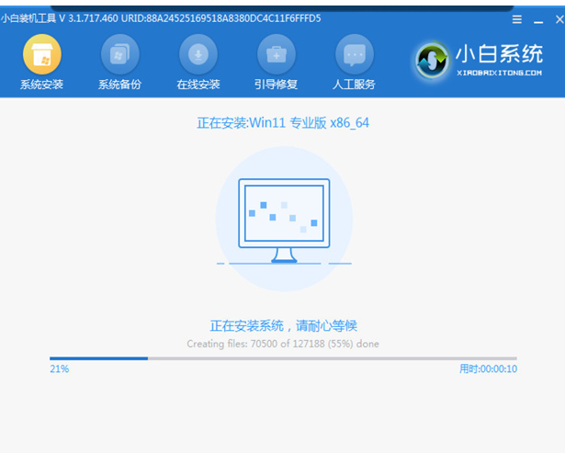This screenshot has height=453, width=565.
Task: Click the 21% progress percentage text
Action: point(59,368)
